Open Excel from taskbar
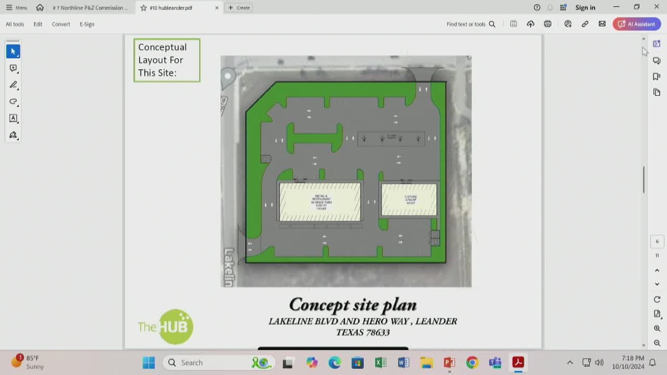This screenshot has width=667, height=375. [x=380, y=362]
